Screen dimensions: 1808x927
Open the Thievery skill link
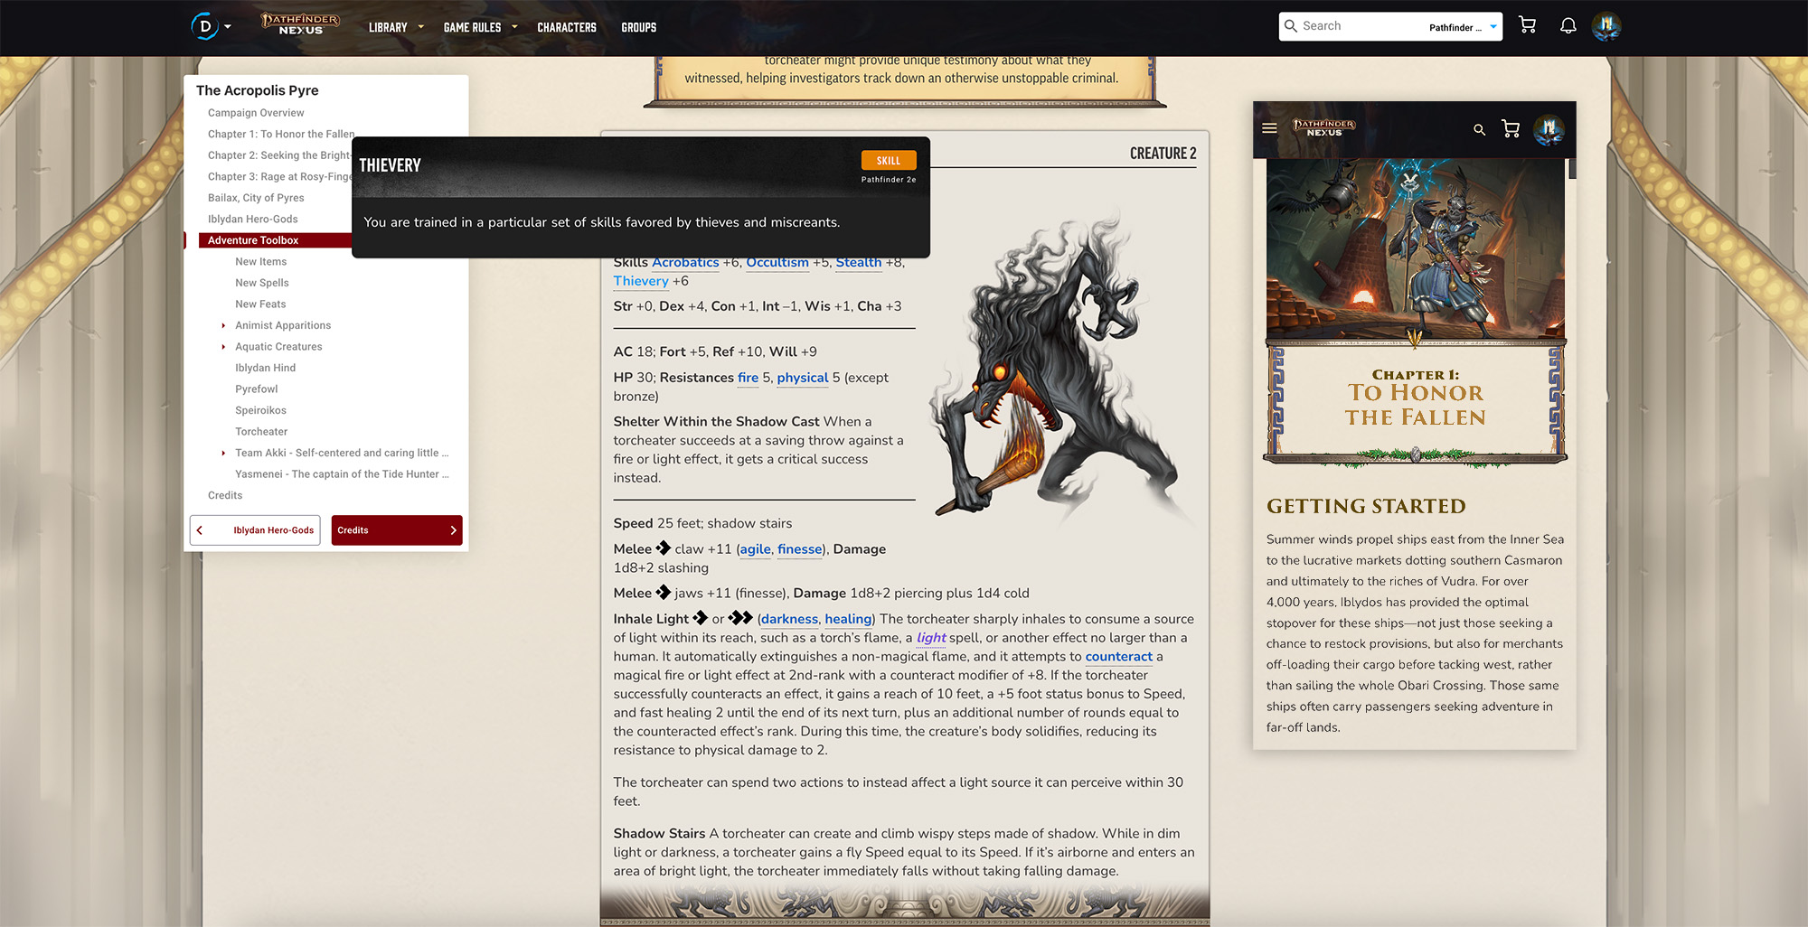pyautogui.click(x=641, y=281)
